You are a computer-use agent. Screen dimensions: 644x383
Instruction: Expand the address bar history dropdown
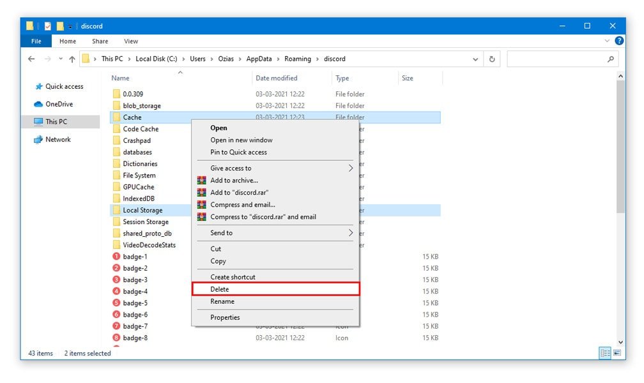[475, 59]
